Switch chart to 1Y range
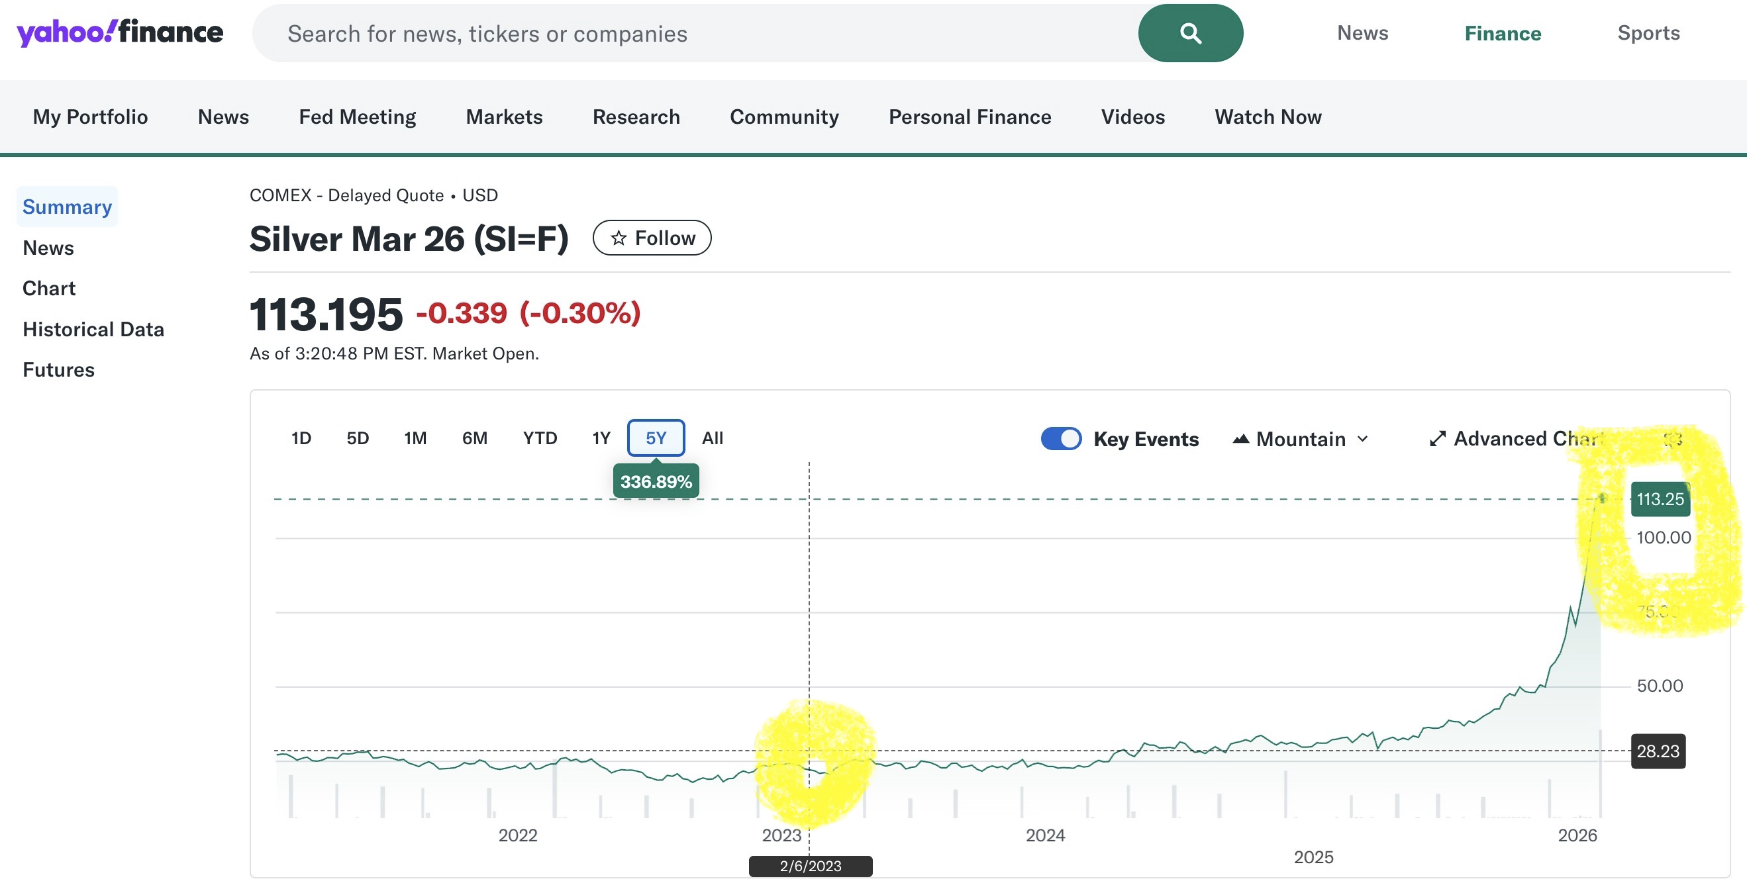The image size is (1747, 891). tap(601, 438)
